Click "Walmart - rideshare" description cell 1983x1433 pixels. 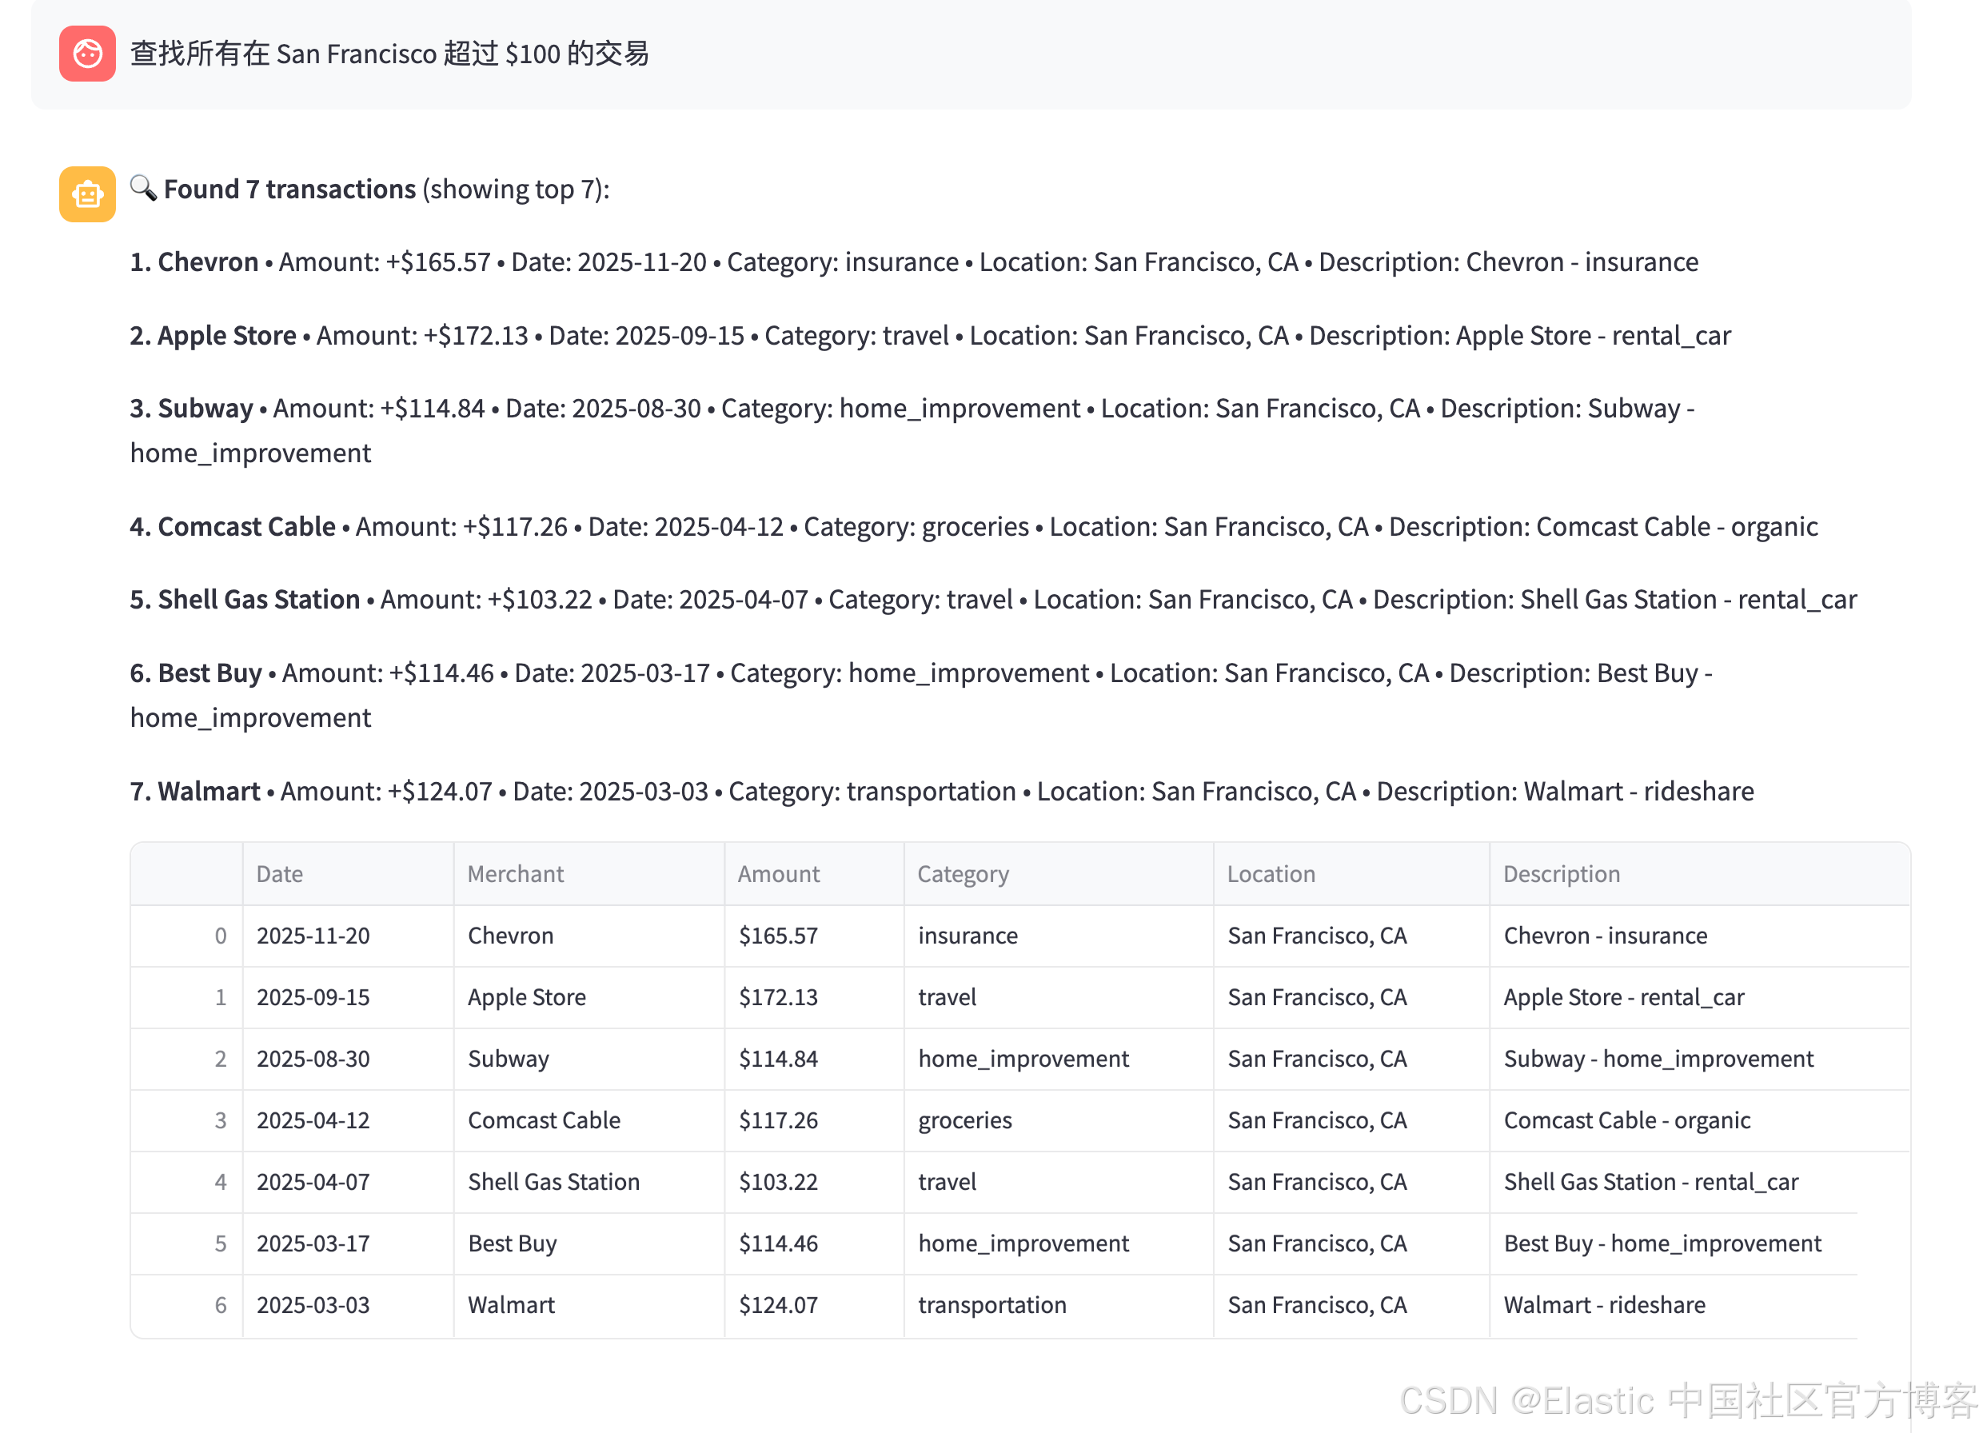coord(1700,1305)
